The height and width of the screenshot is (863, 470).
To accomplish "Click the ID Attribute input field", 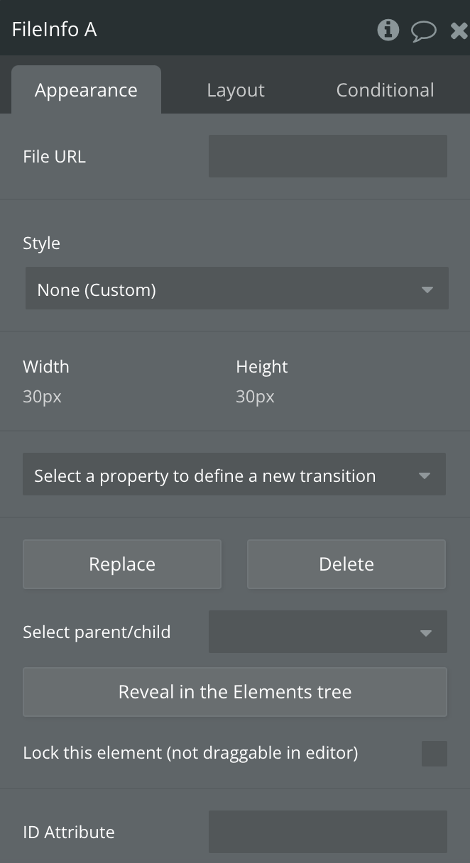I will (328, 832).
